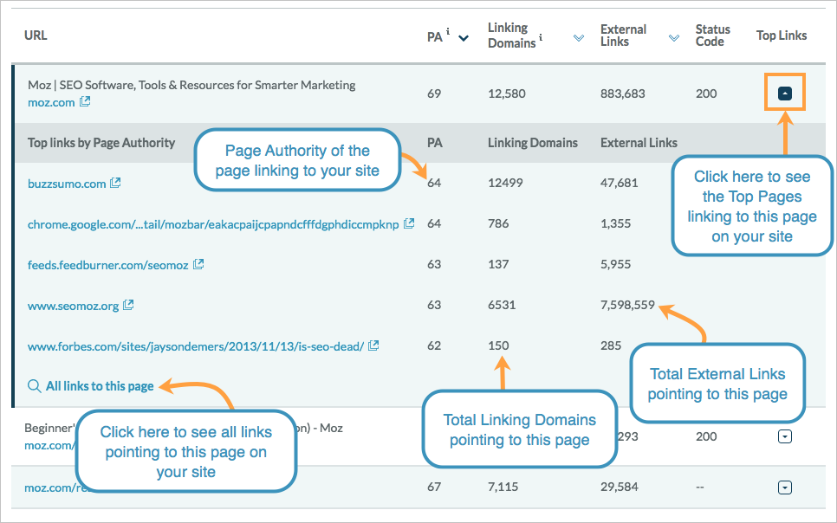Click Top links by Page Authority heading
Screen dimensions: 837x523
point(101,143)
